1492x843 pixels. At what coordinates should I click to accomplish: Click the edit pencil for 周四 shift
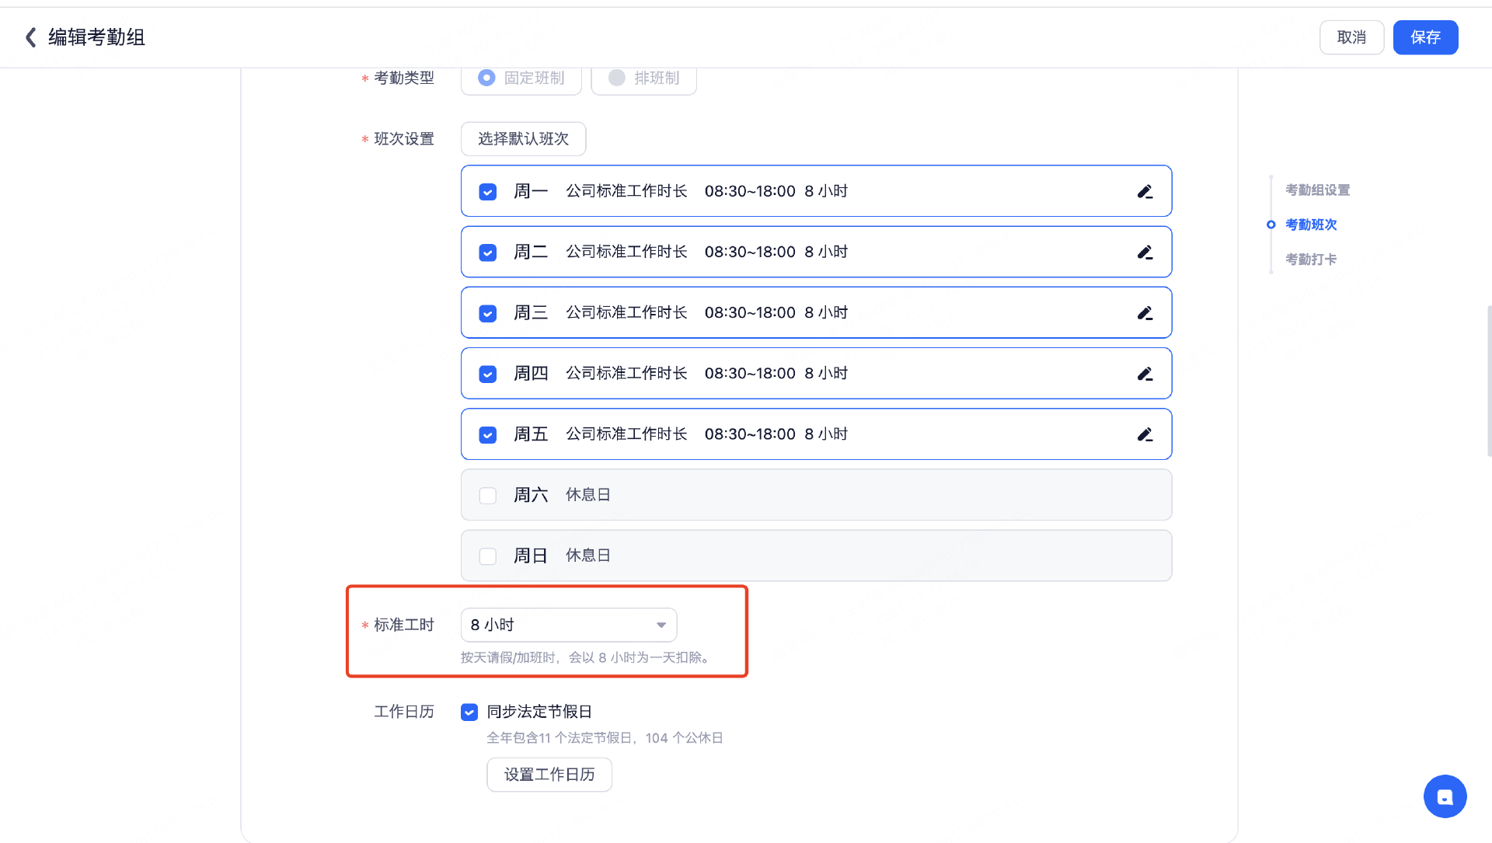click(1145, 374)
